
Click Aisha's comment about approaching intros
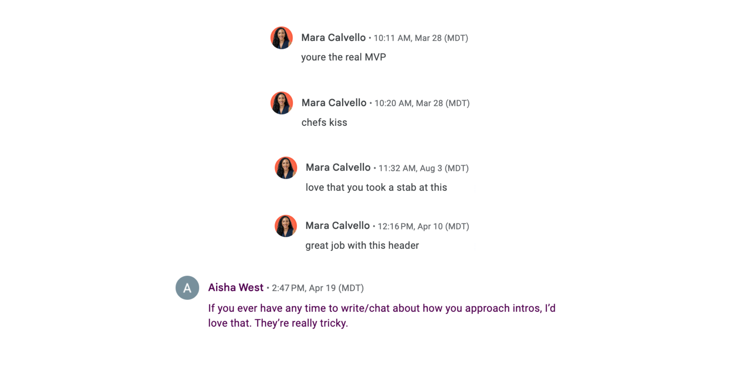tap(381, 315)
